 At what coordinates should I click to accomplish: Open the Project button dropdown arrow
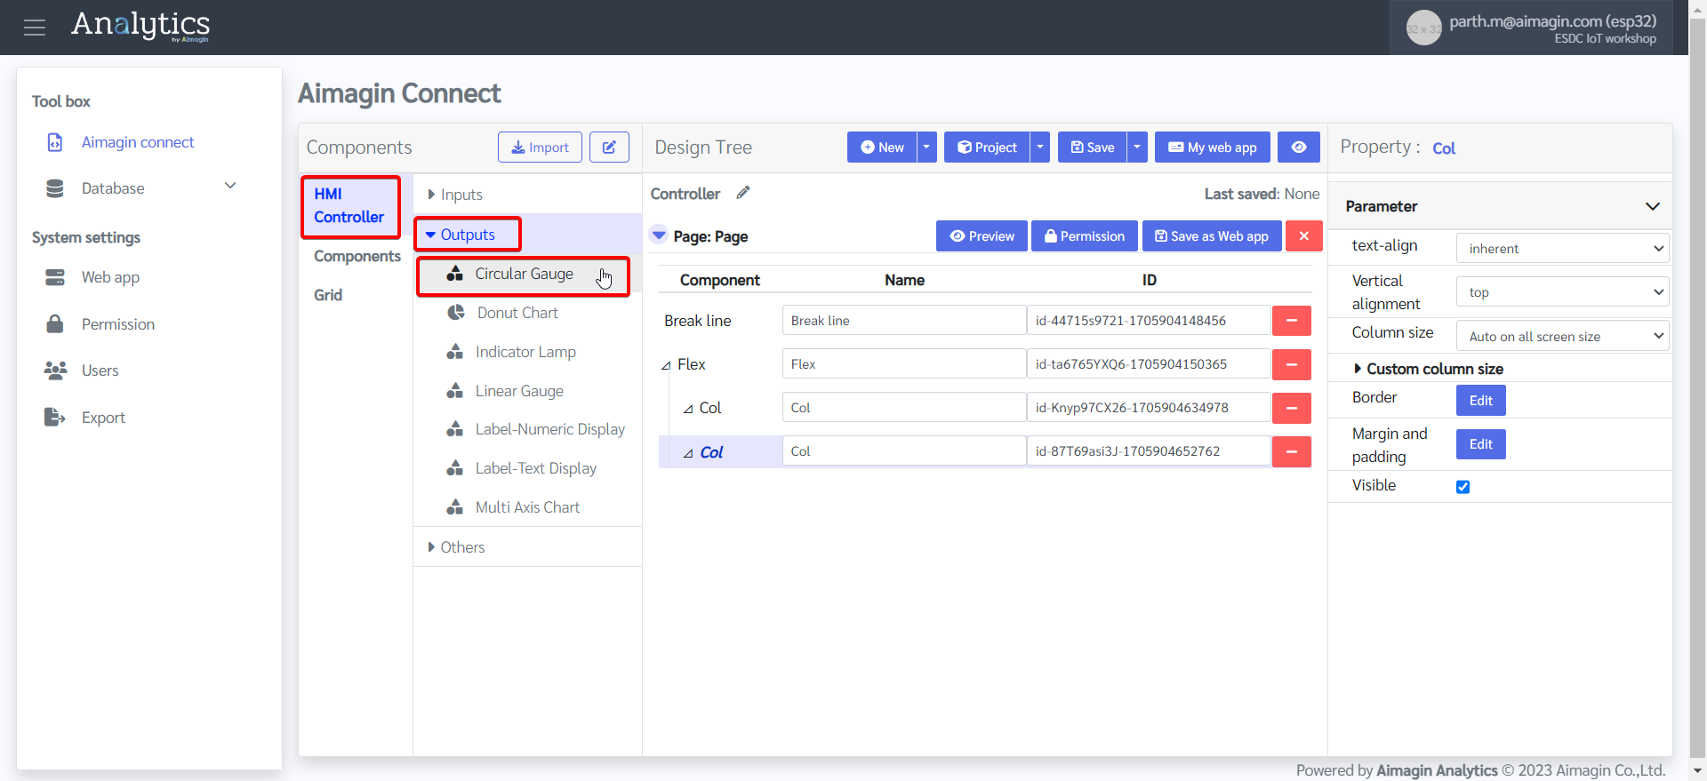(x=1040, y=147)
